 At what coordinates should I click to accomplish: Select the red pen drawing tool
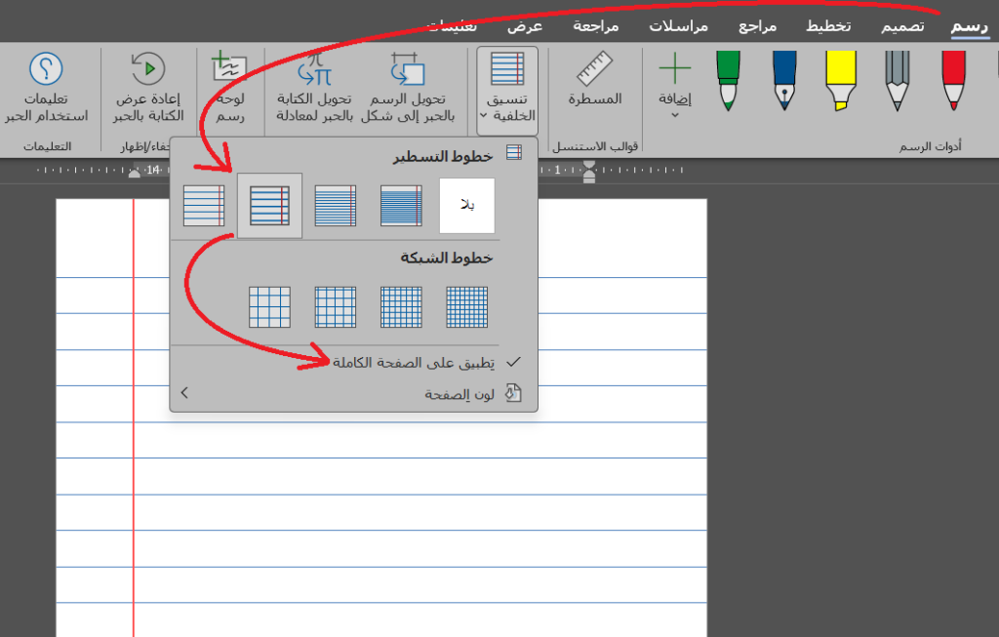pos(953,81)
